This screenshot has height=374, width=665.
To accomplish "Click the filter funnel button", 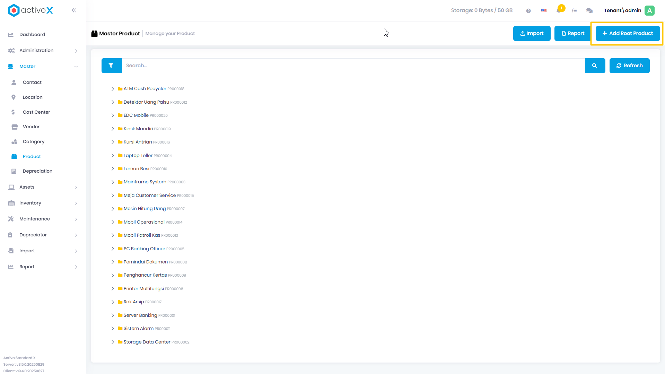I will tap(111, 66).
